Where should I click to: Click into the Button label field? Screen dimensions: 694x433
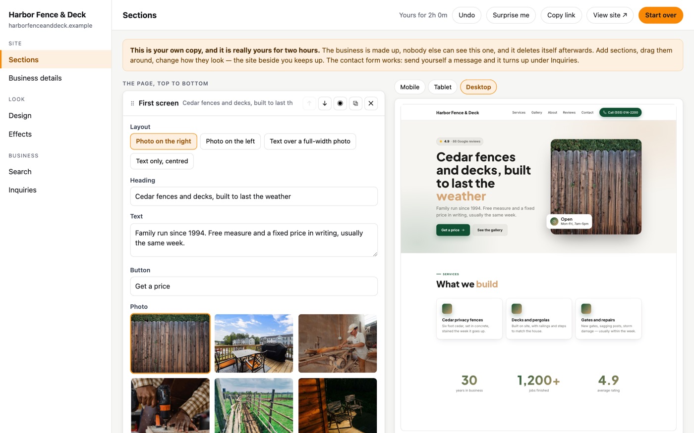254,287
